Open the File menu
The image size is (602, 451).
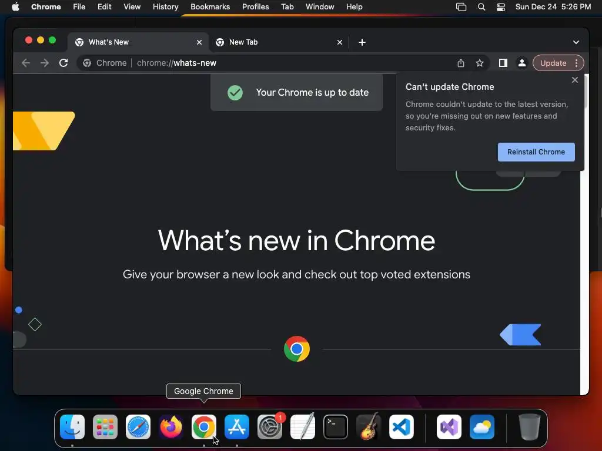point(79,6)
